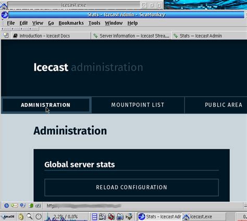Image resolution: width=247 pixels, height=221 pixels.
Task: Expand the first collapsed toolbar grippy
Action: coord(6,29)
